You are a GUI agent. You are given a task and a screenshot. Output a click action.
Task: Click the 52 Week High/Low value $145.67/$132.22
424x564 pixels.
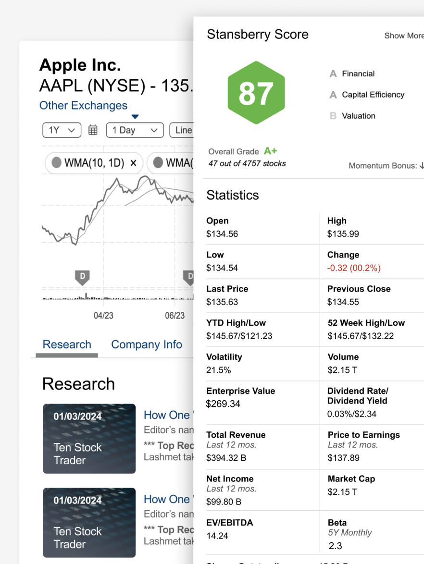point(361,336)
